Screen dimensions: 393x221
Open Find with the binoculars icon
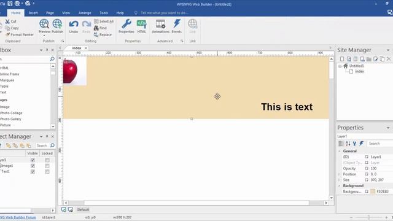[x=100, y=28]
